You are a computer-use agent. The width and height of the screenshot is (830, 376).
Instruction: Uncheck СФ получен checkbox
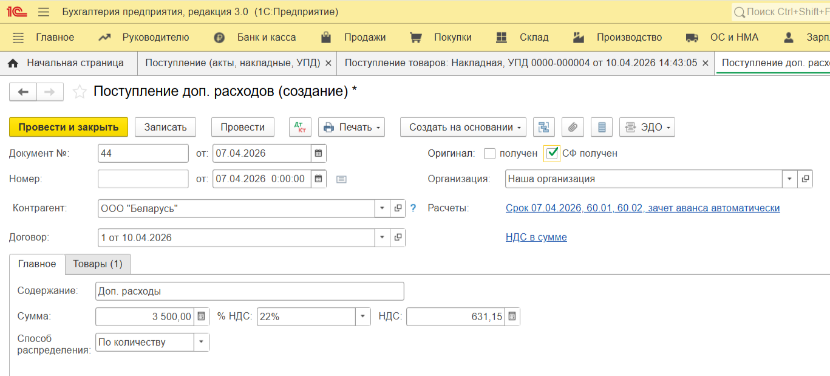point(552,154)
